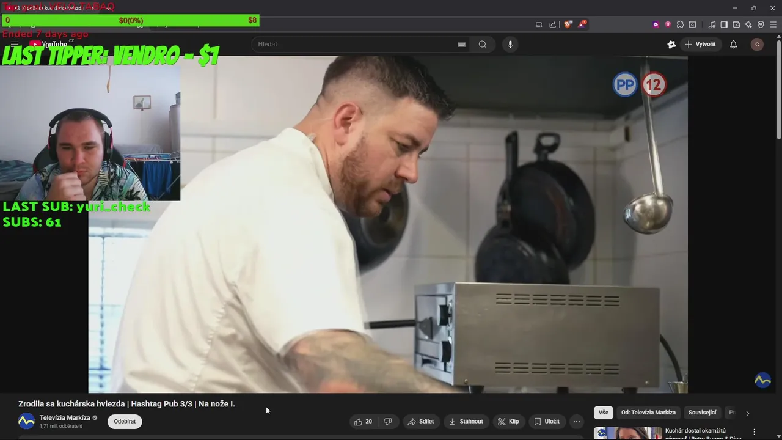Open the YouTube hamburger guide menu
Screen dimensions: 782x440
15,44
